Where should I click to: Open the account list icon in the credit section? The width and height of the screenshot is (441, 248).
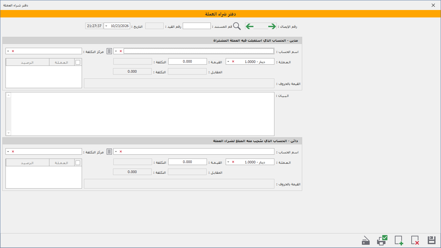[109, 151]
